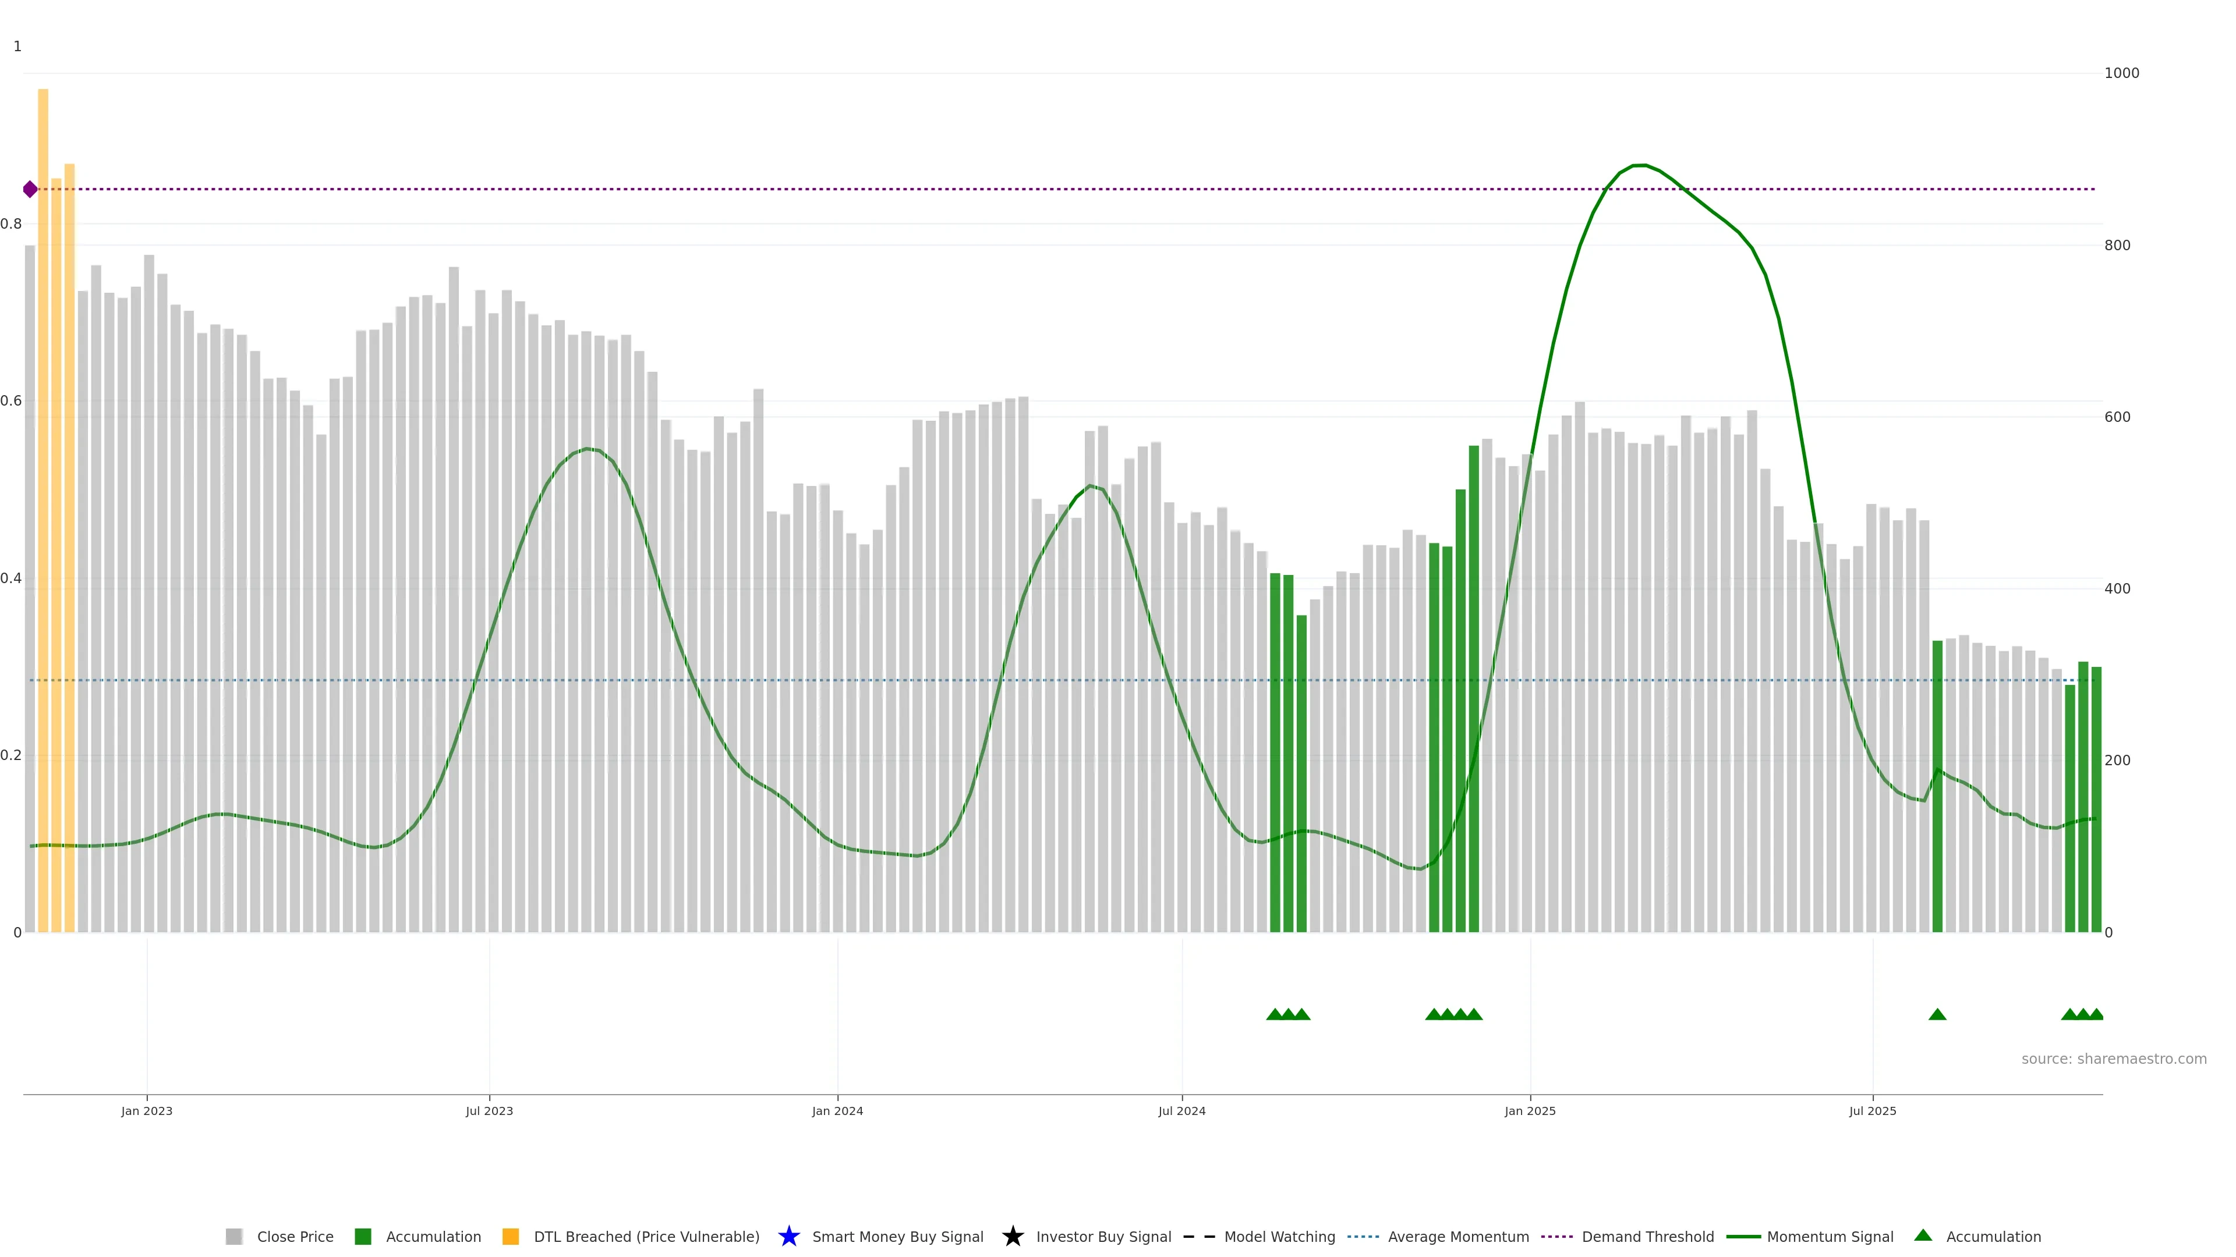Click the dashed Model Watching legend icon
Viewport: 2236px width, 1257px height.
1199,1236
